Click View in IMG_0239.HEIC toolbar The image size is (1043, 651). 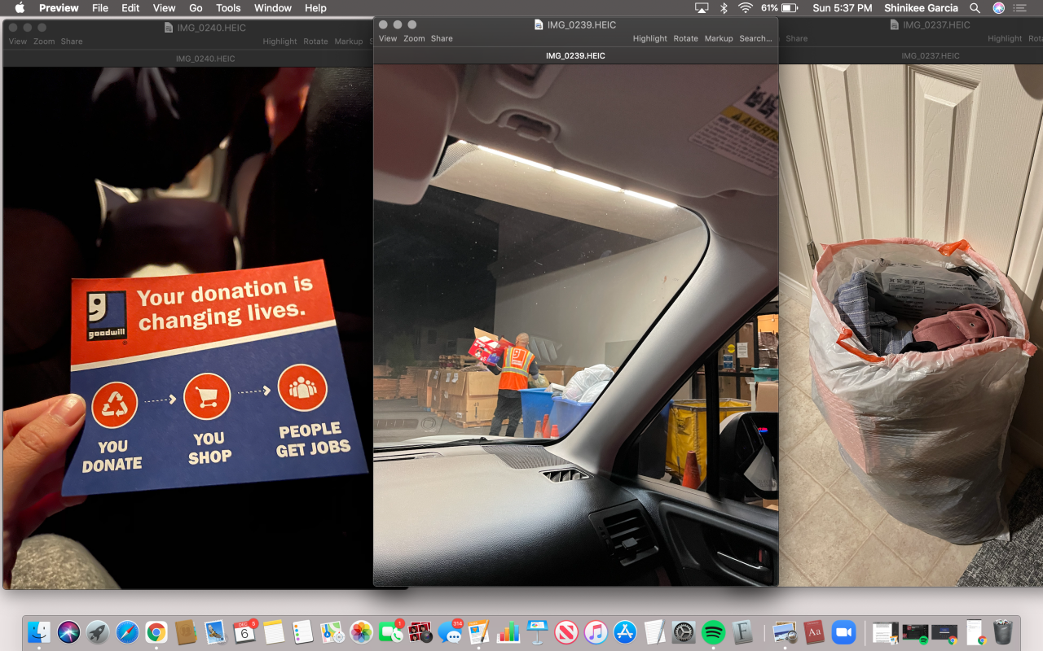click(x=388, y=38)
